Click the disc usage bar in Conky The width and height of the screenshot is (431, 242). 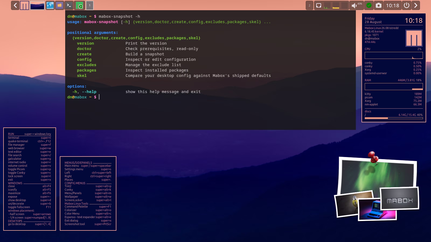coord(394,118)
